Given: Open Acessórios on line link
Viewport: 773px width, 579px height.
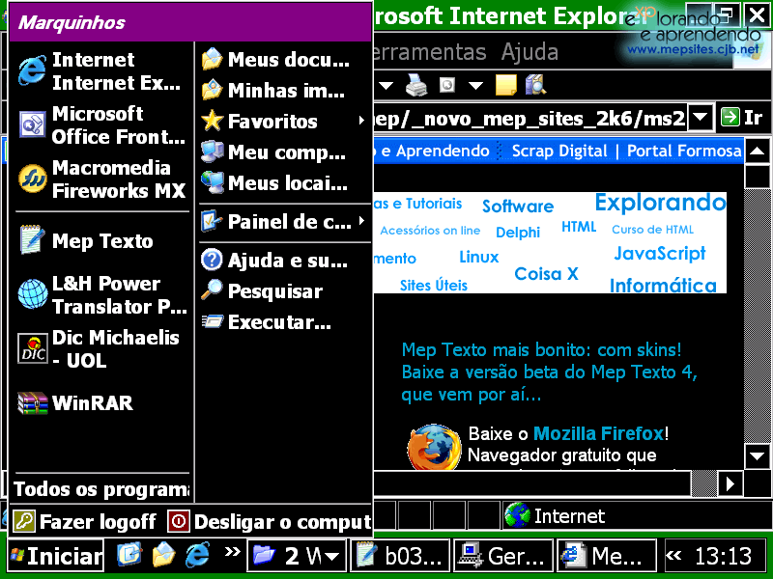Looking at the screenshot, I should click(x=430, y=231).
